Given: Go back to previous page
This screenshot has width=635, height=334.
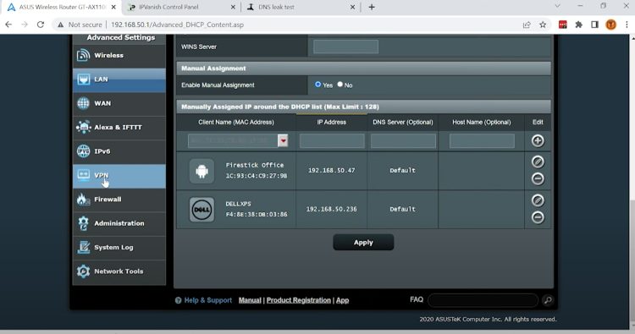Looking at the screenshot, I should pyautogui.click(x=8, y=25).
